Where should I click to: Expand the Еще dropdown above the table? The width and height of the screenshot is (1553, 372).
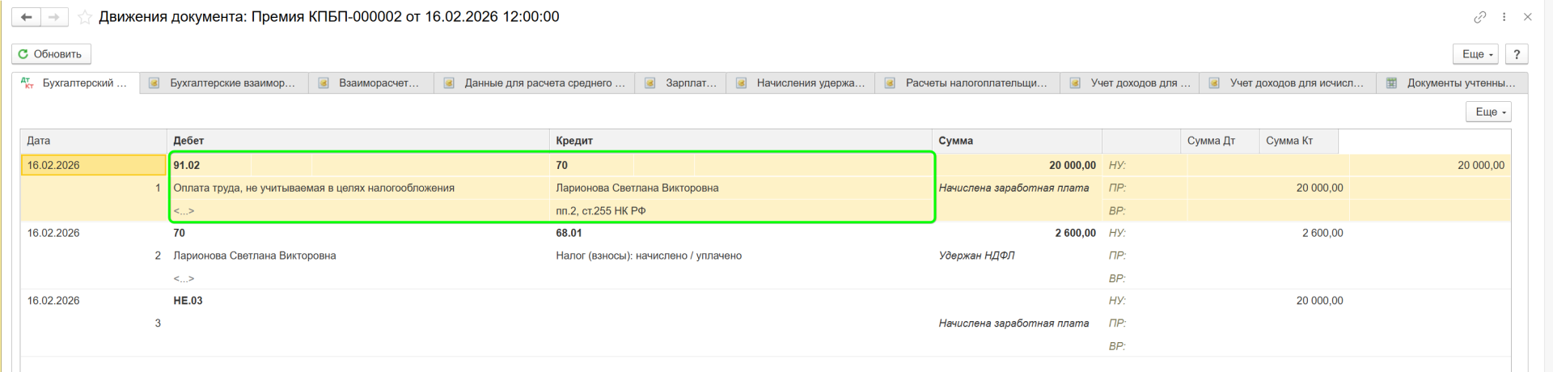coord(1488,112)
